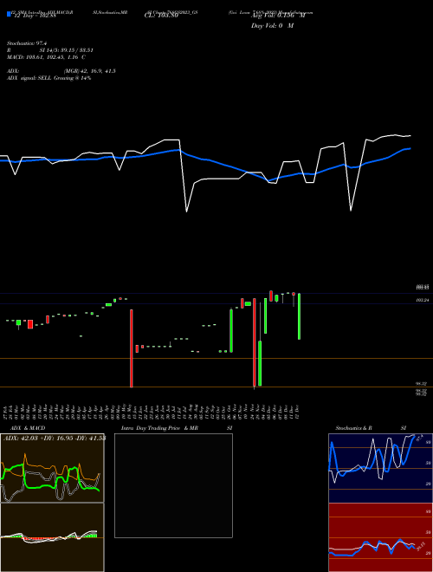Click the blue SMA line's right end point
The image size is (433, 572).
click(x=410, y=148)
